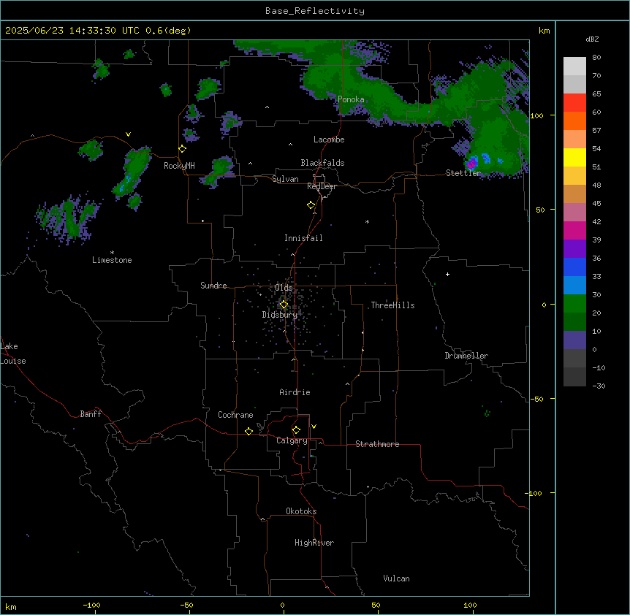Image resolution: width=630 pixels, height=615 pixels.
Task: Click the Stettler label
Action: tap(463, 173)
